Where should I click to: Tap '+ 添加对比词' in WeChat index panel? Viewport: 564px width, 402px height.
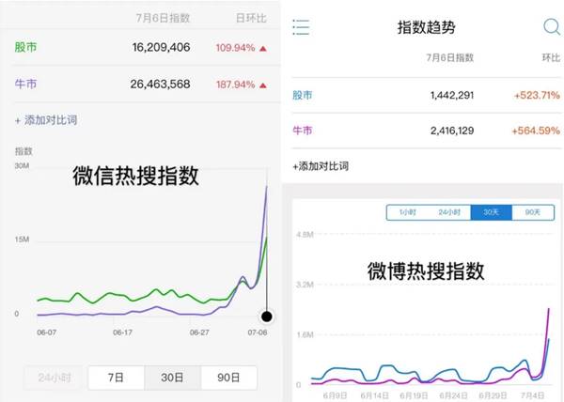(x=46, y=120)
